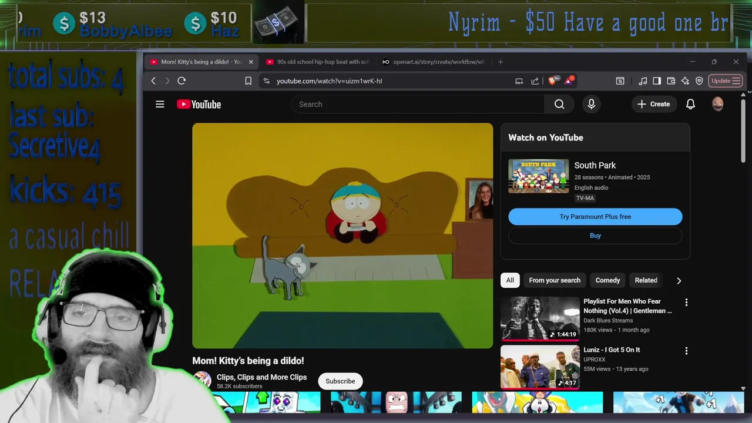Click the "TV-MA" rating badge
The height and width of the screenshot is (423, 752).
(x=585, y=198)
